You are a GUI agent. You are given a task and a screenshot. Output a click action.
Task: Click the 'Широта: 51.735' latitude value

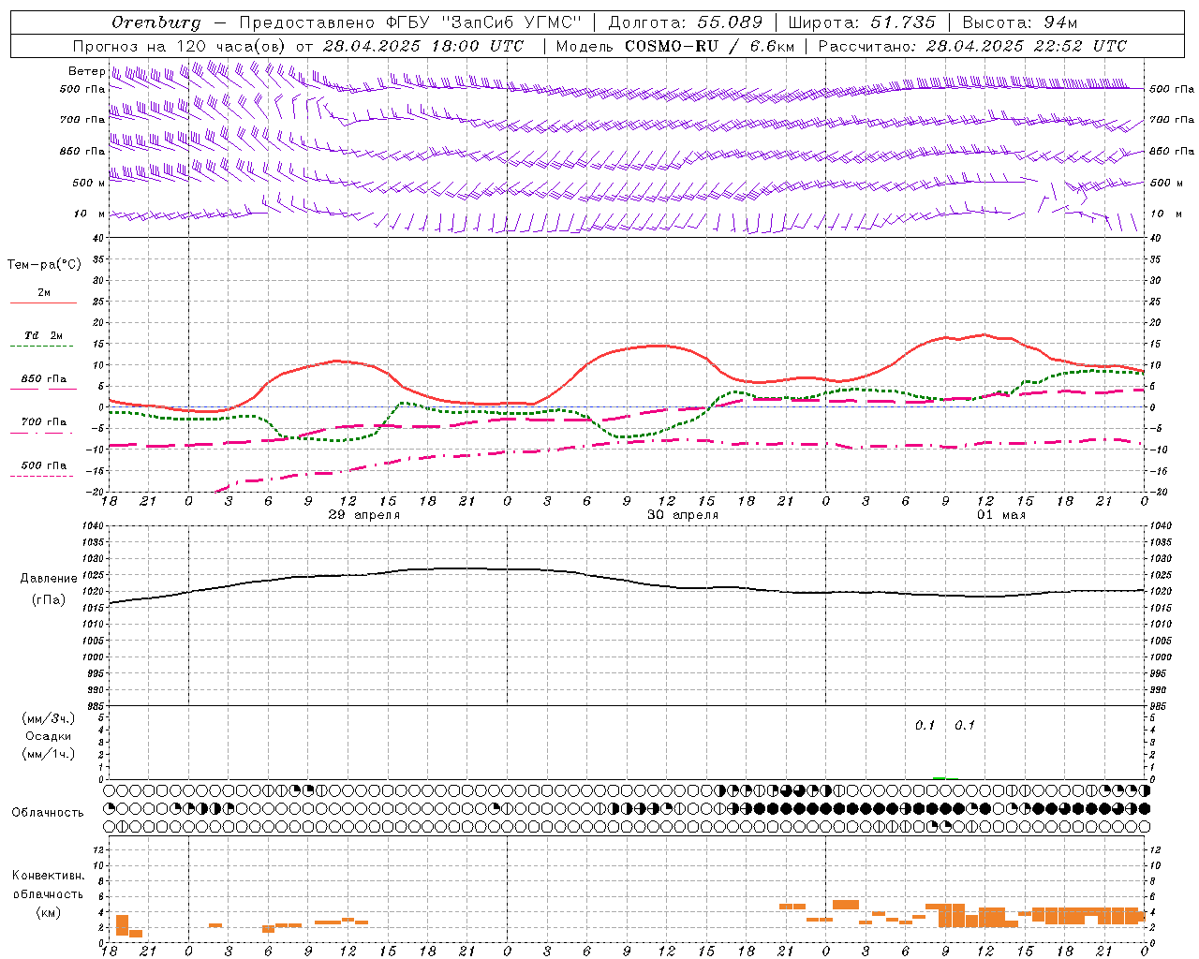coord(862,22)
